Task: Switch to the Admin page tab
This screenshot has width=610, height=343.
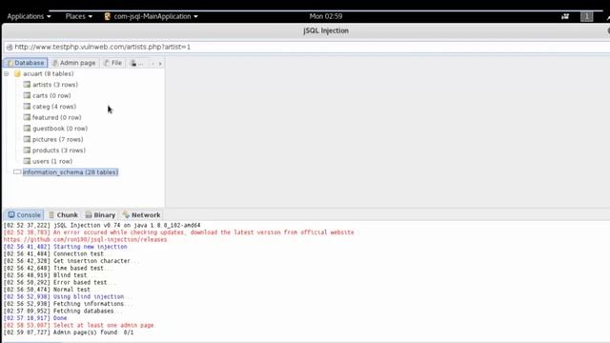Action: coord(74,63)
